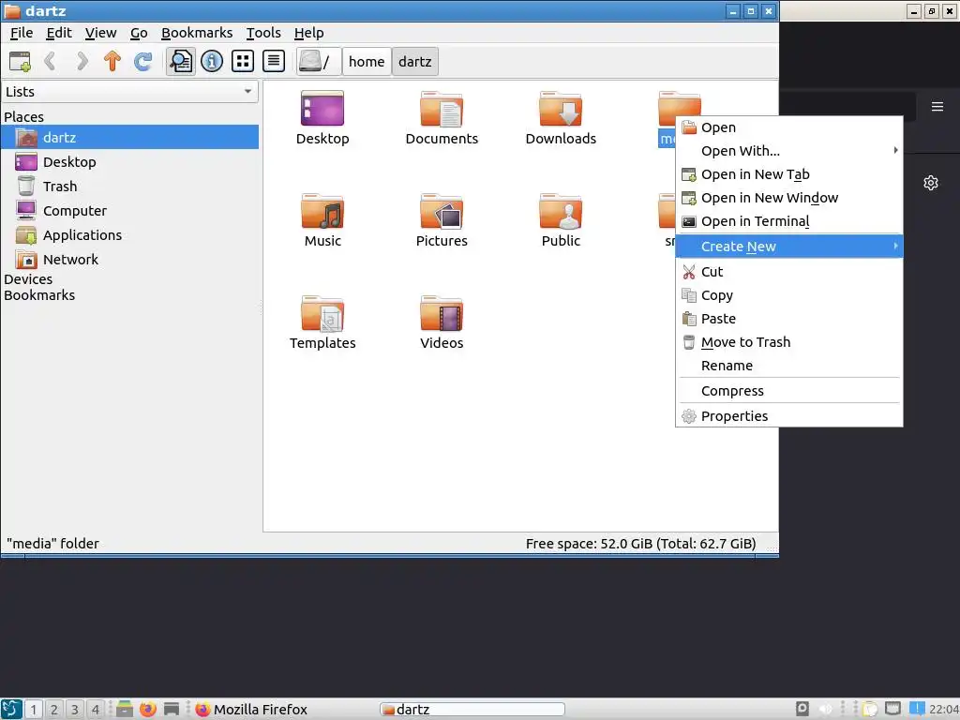Go forward with the right arrow icon
This screenshot has width=960, height=720.
82,61
